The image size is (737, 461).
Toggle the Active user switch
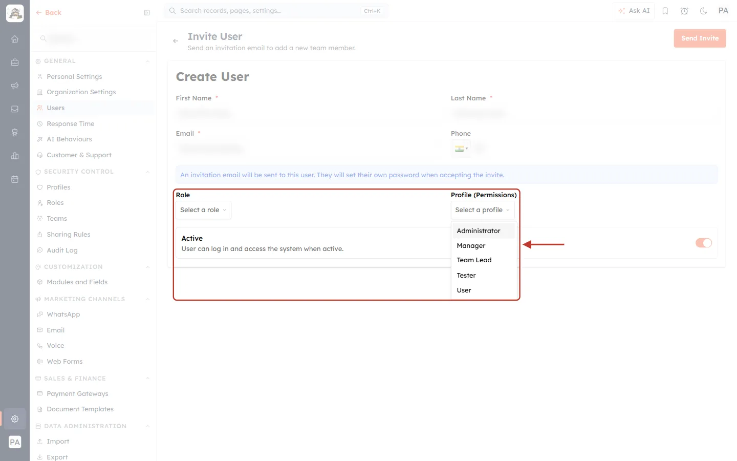click(704, 243)
